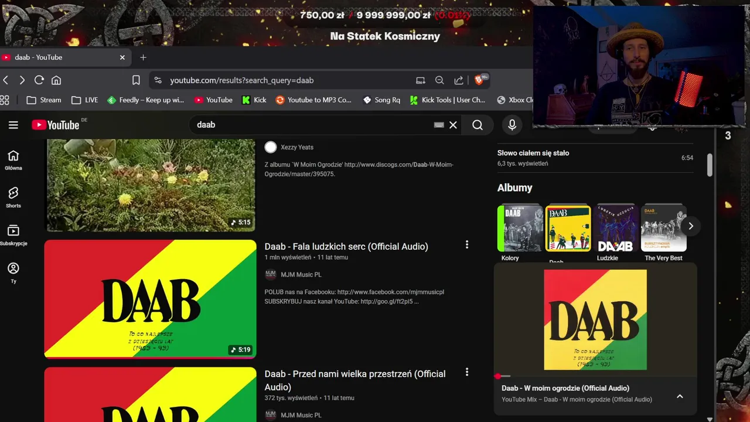Screen dimensions: 750x422
Task: Open YouTube hamburger guide menu
Action: tap(13, 125)
